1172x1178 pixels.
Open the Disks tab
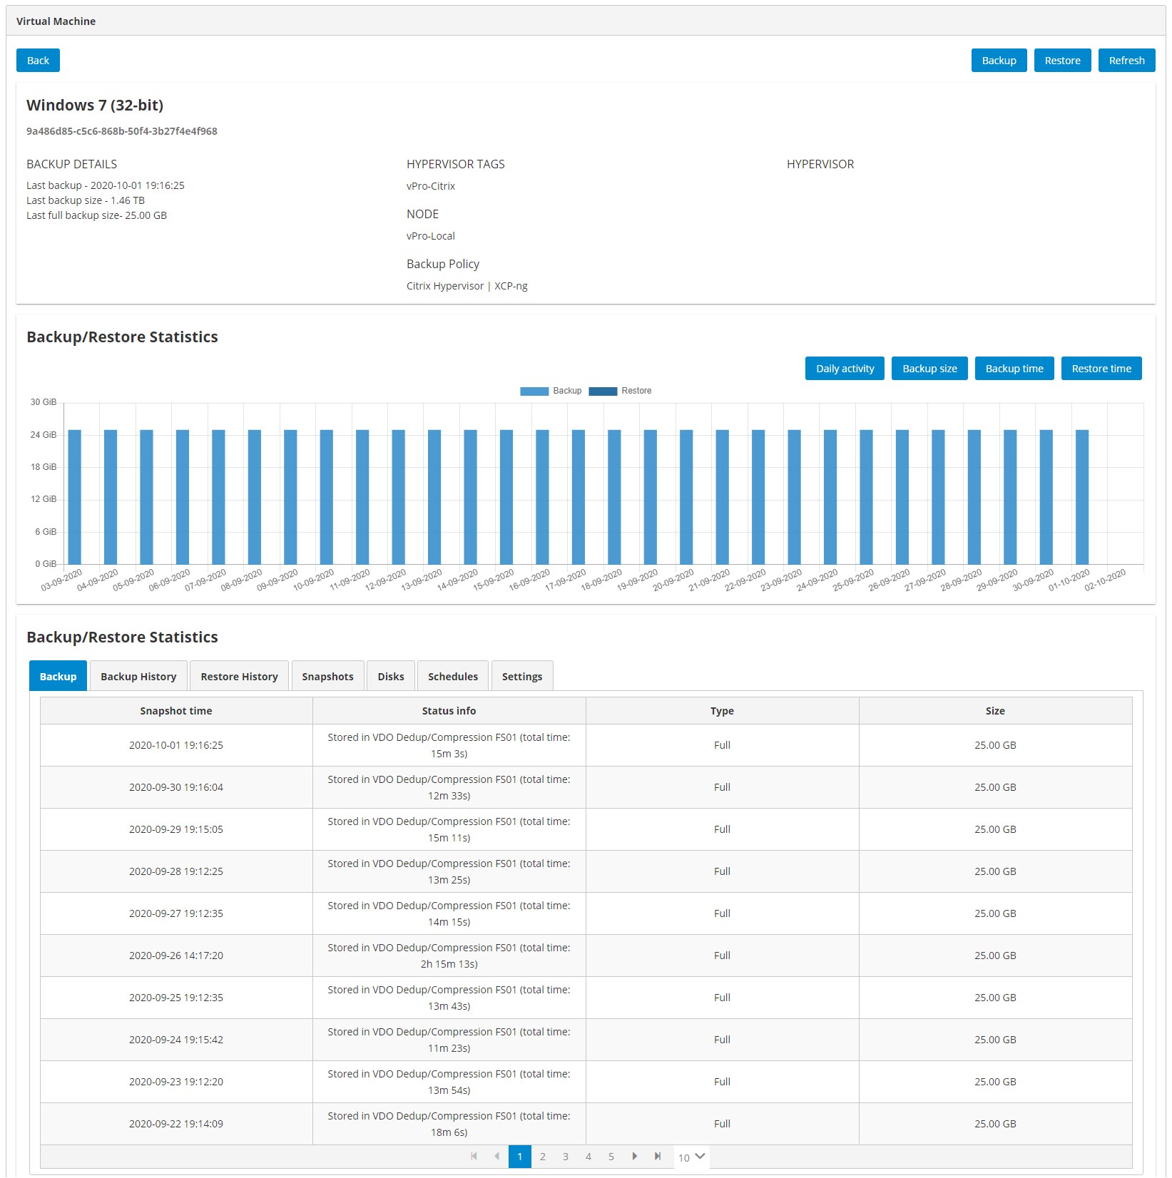(x=391, y=677)
